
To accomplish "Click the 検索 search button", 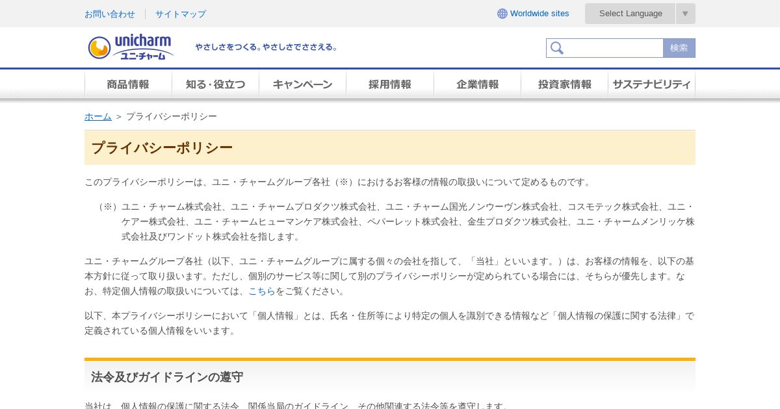I will (x=679, y=48).
